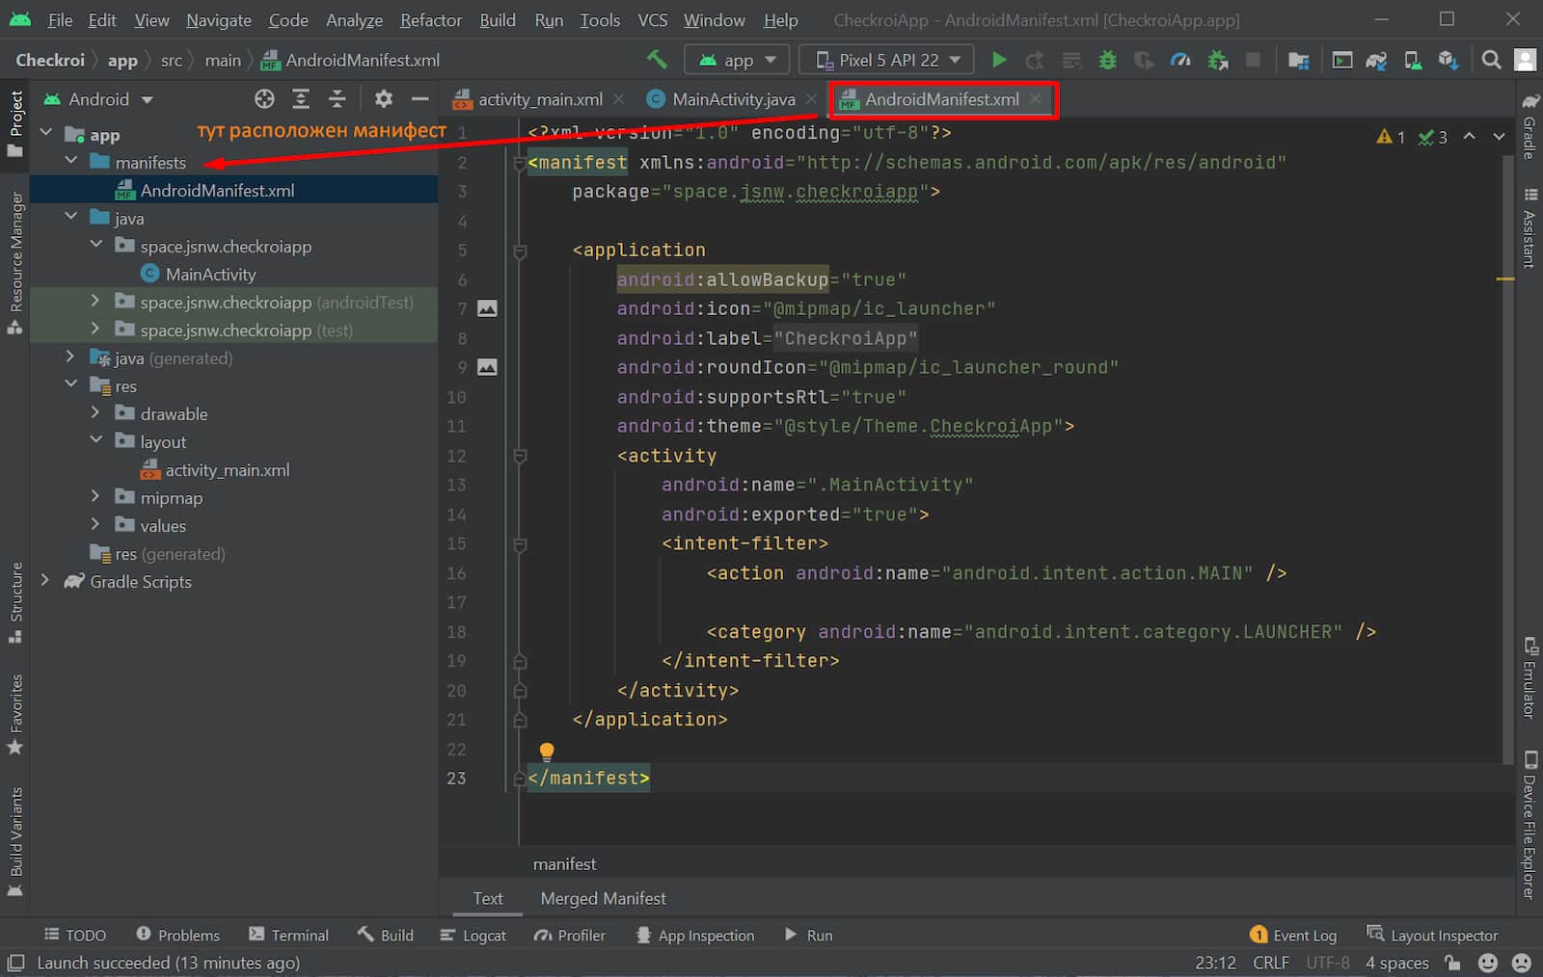Hide the Project tool window
The width and height of the screenshot is (1543, 977).
click(420, 98)
